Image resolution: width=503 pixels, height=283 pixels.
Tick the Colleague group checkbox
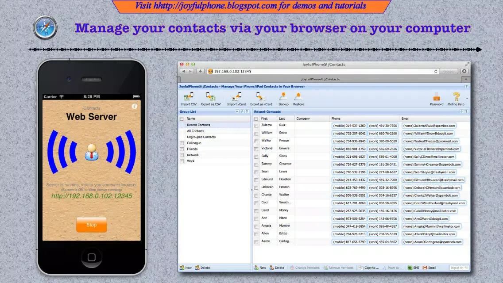tap(182, 143)
